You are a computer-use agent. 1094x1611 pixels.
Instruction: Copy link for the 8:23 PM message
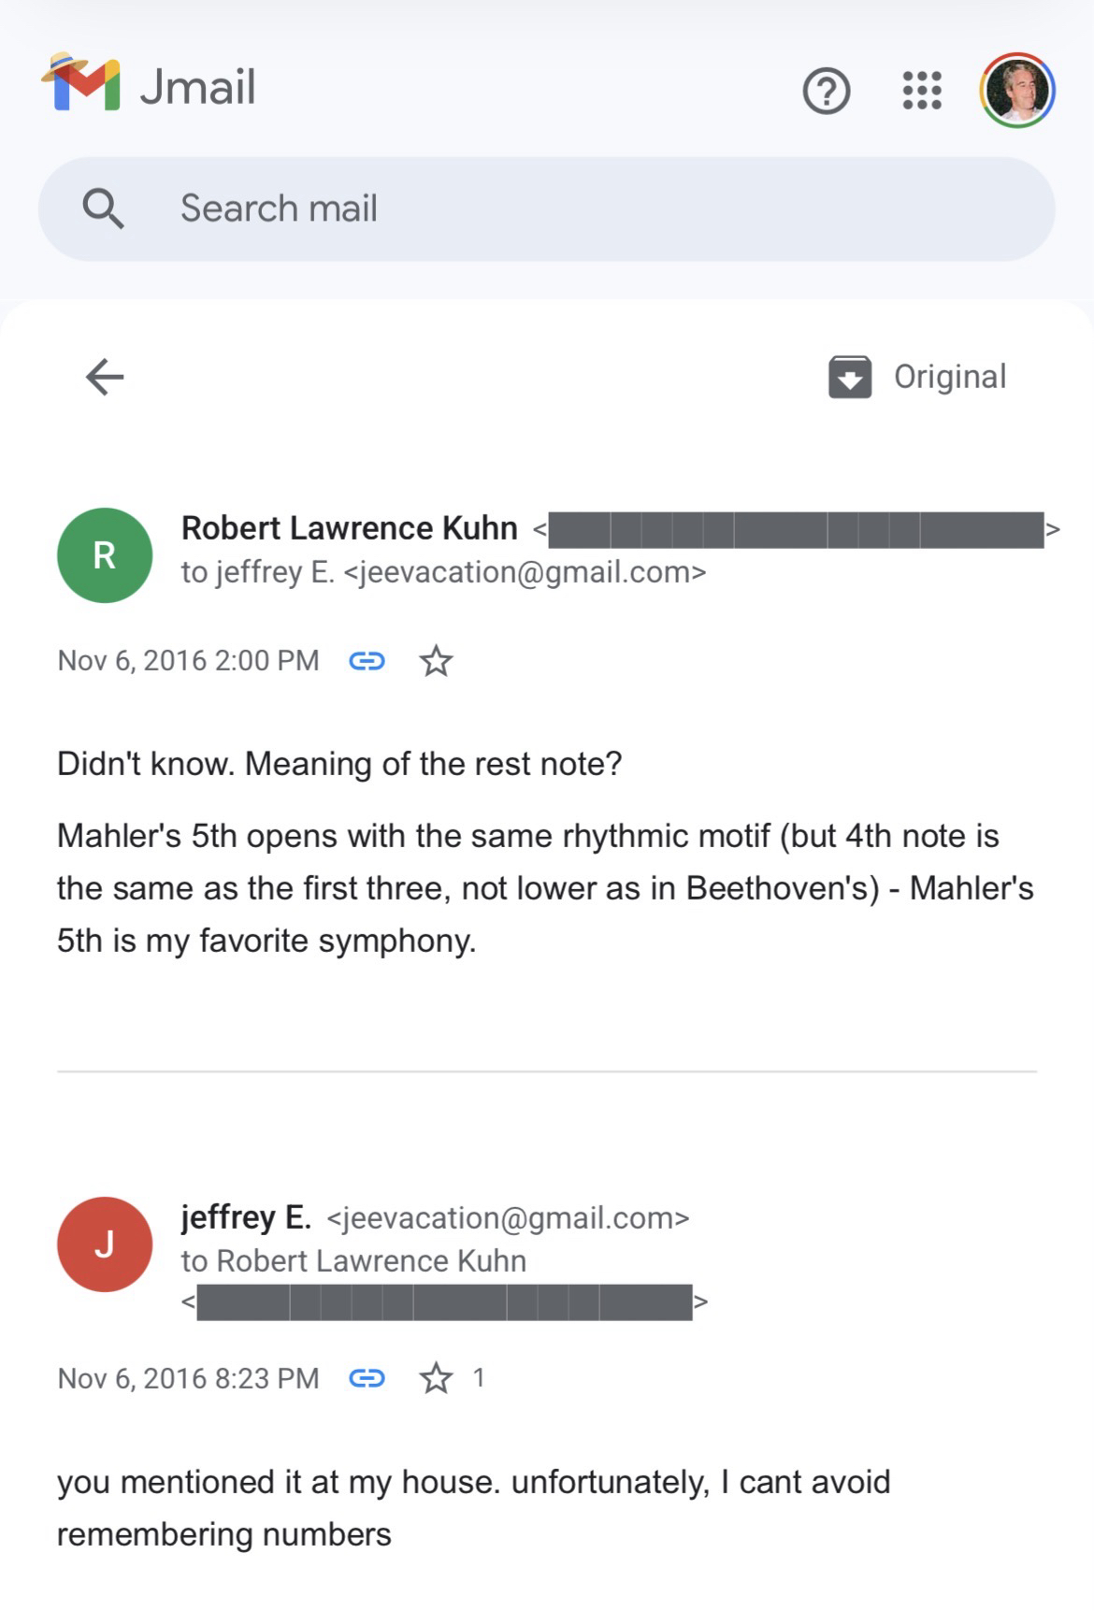click(x=367, y=1378)
